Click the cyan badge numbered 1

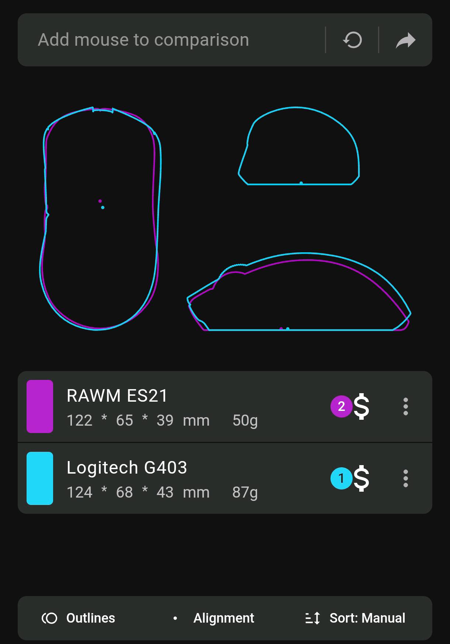click(341, 478)
